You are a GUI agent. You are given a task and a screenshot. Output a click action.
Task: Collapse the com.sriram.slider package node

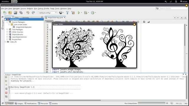tap(9, 24)
